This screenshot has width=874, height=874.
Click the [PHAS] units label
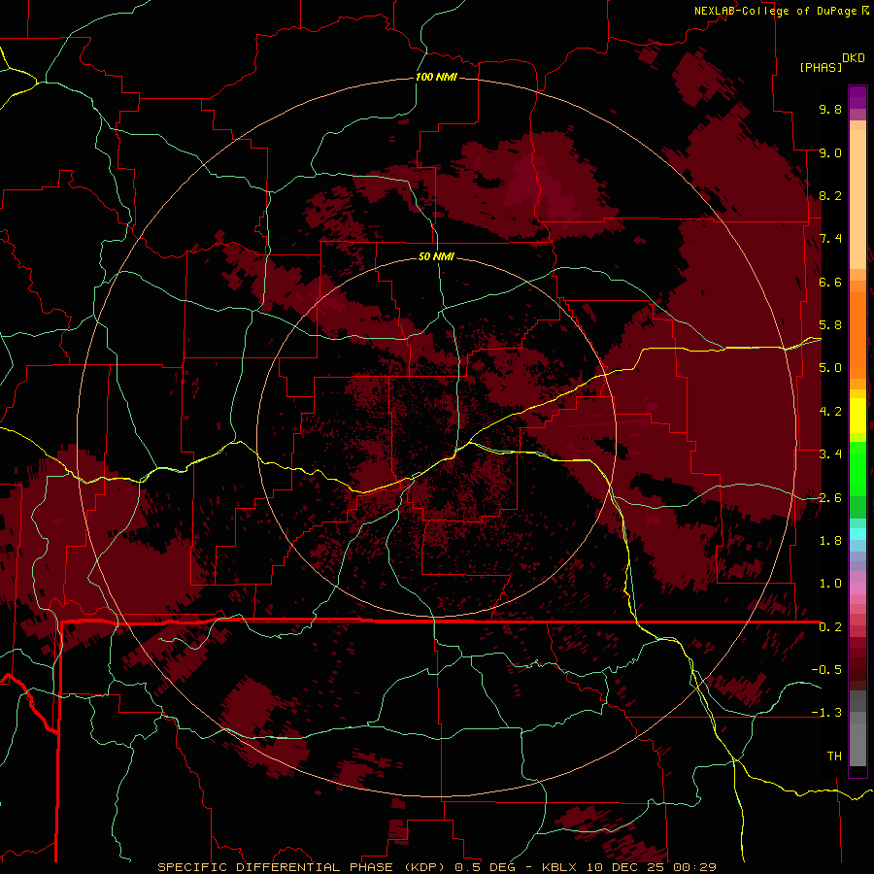[x=821, y=68]
